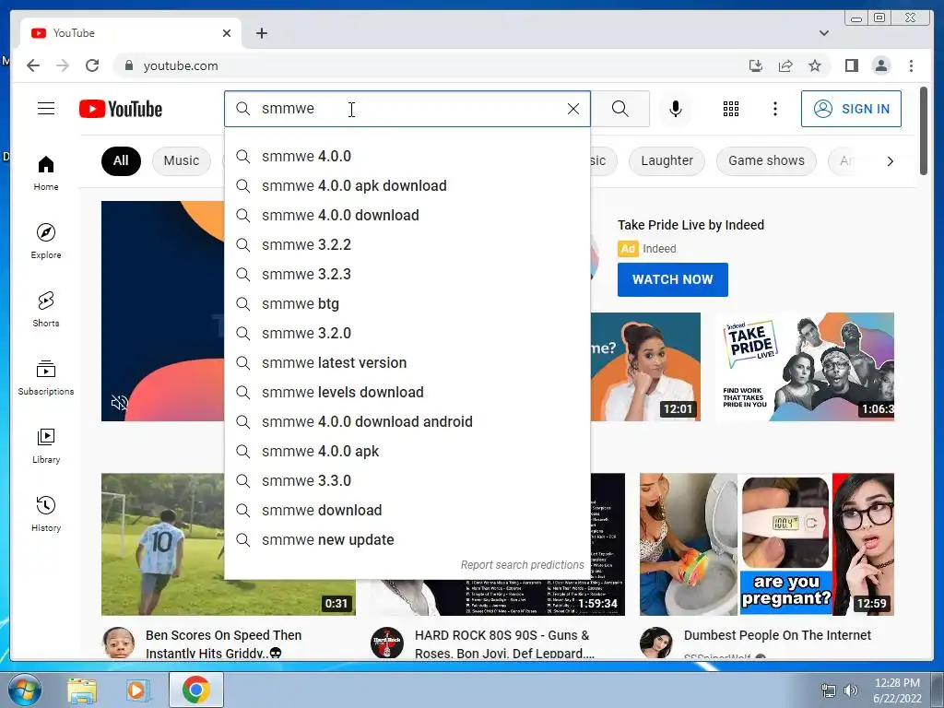This screenshot has height=708, width=944.
Task: Start voice search with the microphone
Action: 676,109
